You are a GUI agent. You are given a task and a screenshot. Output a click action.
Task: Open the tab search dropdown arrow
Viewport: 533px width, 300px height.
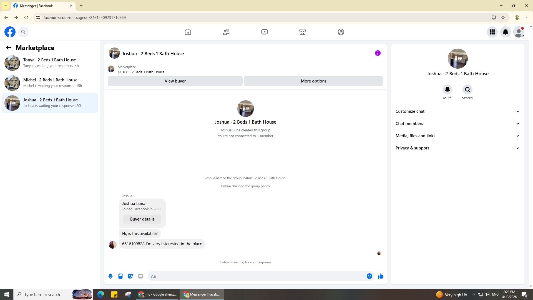click(6, 6)
